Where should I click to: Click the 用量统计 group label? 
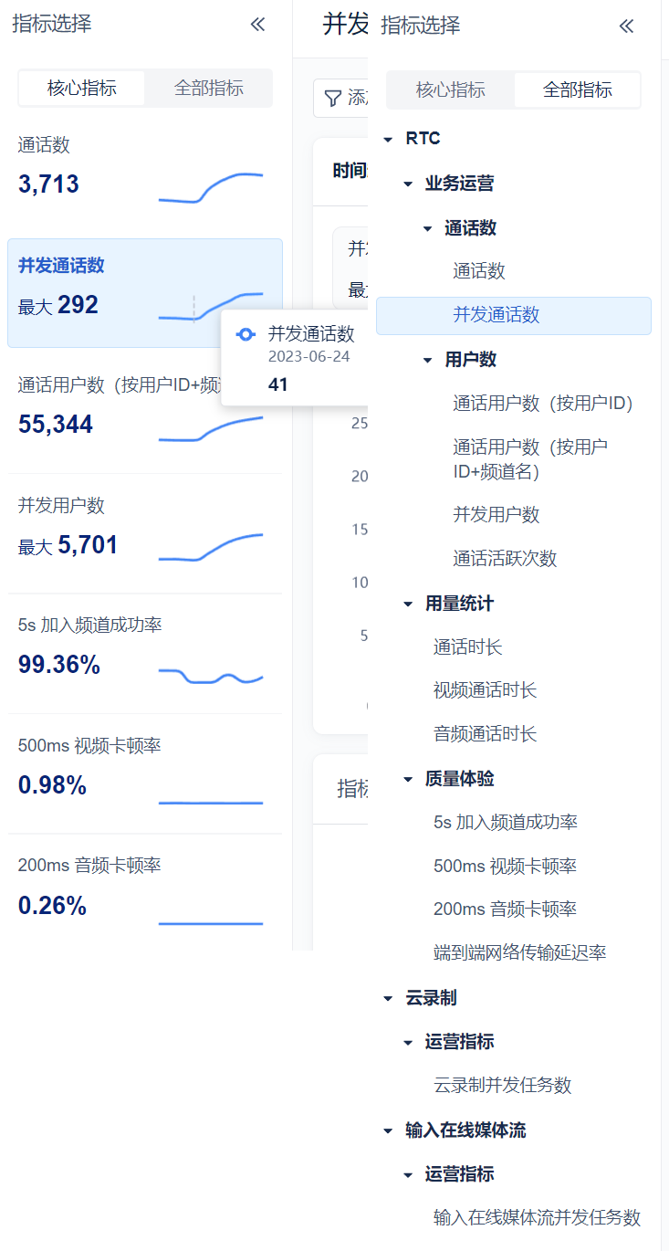460,604
